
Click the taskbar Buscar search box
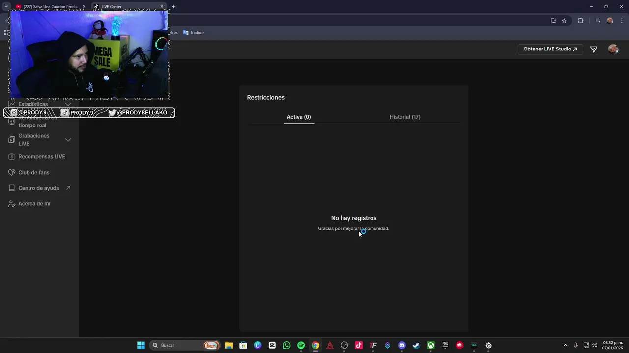(185, 345)
